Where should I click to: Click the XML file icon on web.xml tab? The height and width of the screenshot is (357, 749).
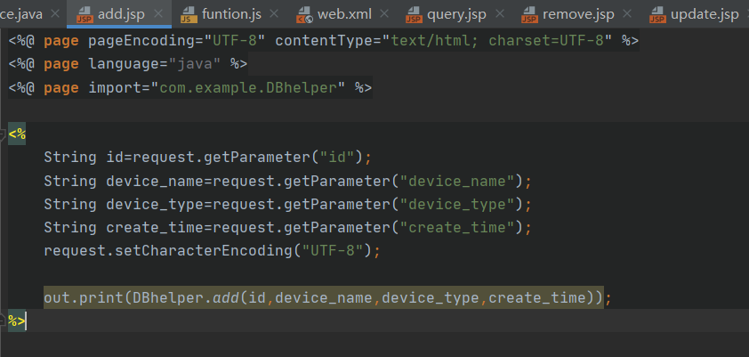(304, 15)
